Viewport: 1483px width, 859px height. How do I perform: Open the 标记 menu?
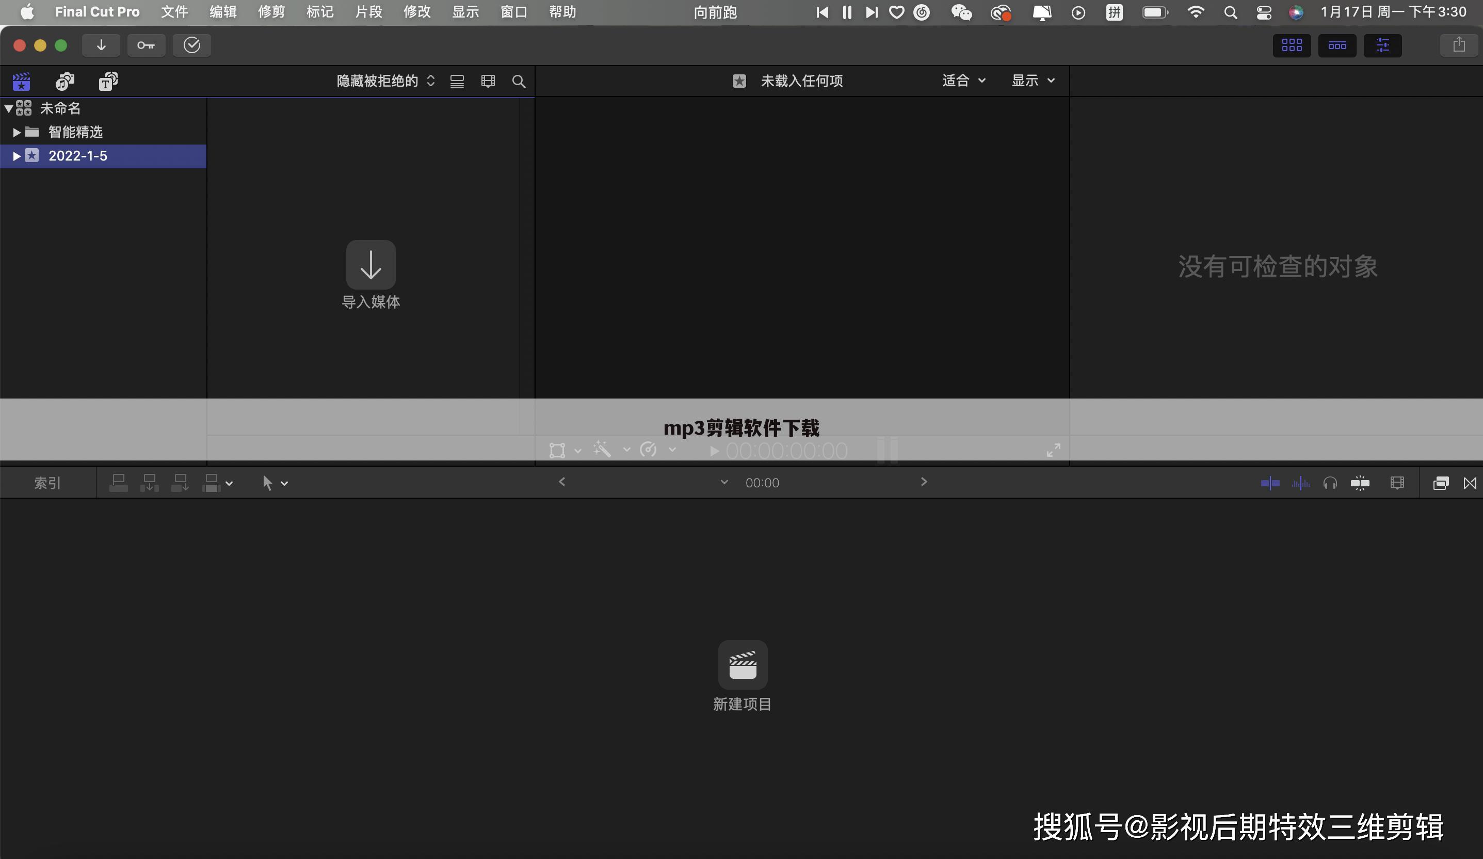319,12
